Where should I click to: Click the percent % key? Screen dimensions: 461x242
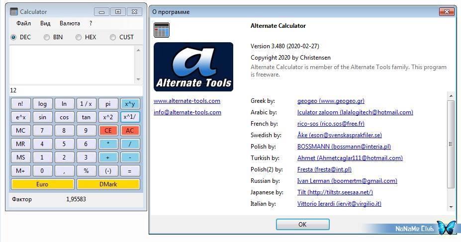[86, 170]
